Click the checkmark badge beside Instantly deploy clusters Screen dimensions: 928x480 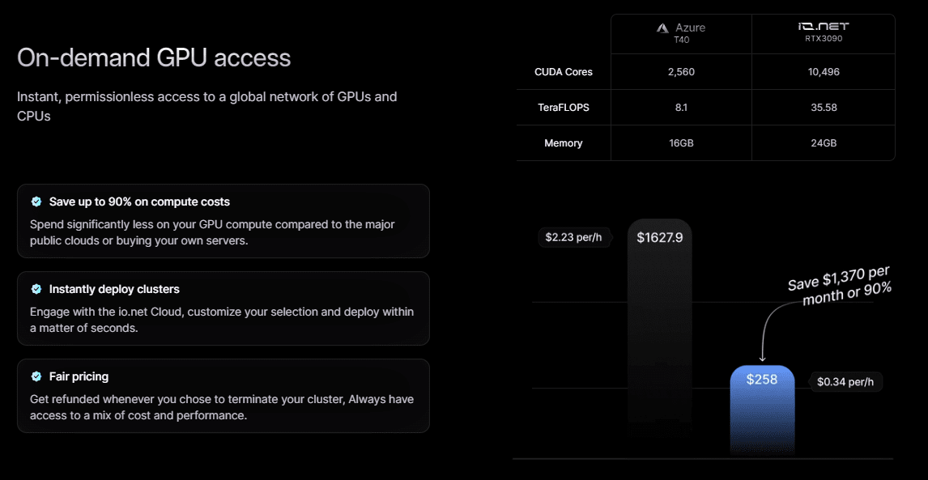(x=36, y=289)
